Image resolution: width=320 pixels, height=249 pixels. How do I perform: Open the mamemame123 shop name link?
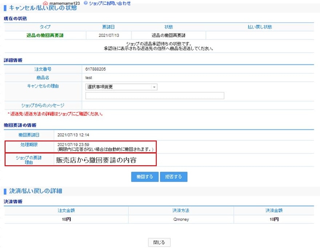(64, 3)
